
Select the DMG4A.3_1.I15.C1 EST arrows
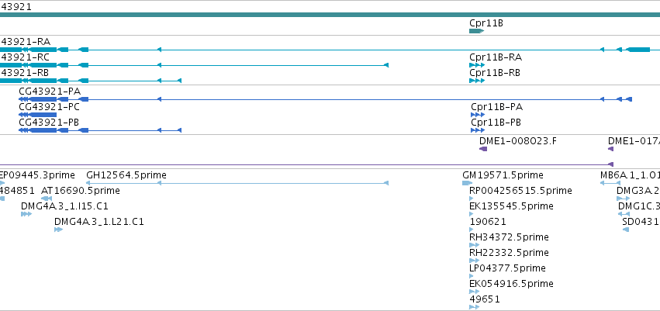pos(26,214)
